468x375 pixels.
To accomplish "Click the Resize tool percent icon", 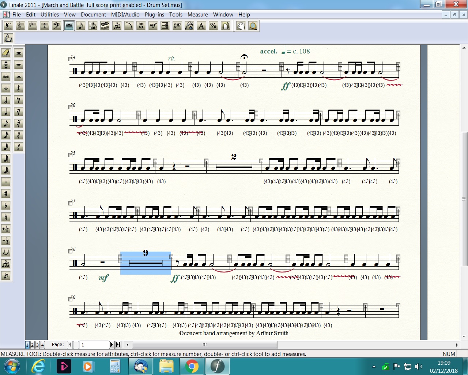I will (213, 26).
